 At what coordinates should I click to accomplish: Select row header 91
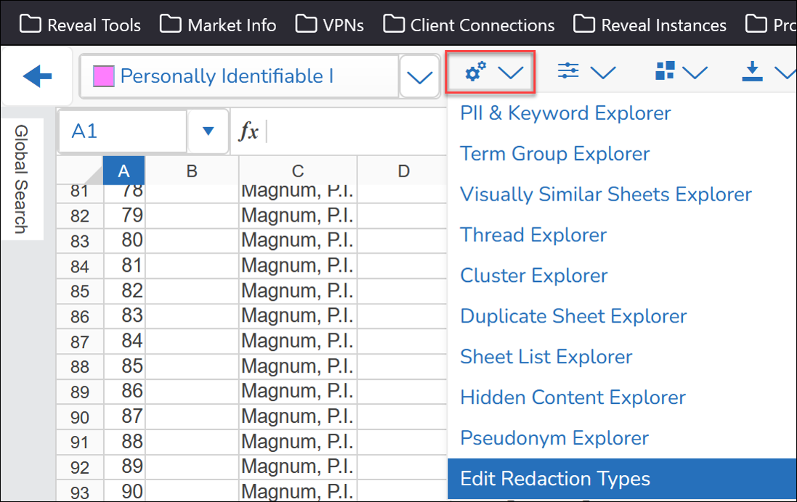click(x=80, y=442)
